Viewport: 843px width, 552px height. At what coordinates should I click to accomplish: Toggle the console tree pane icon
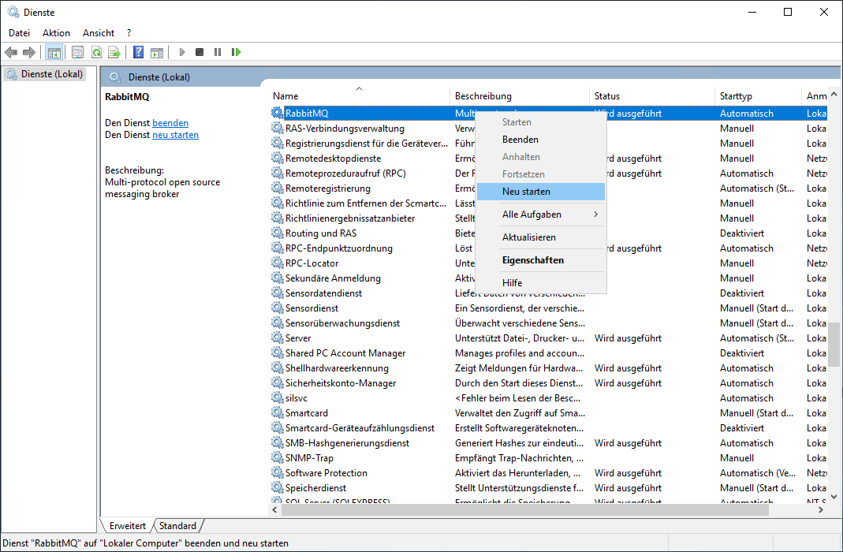click(54, 52)
